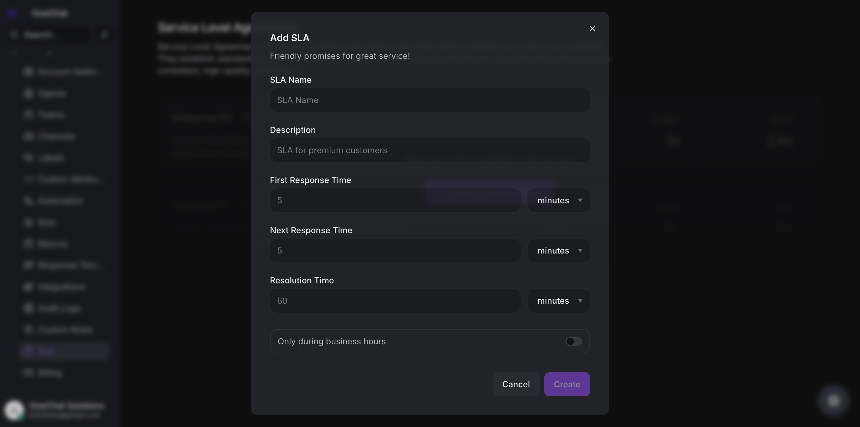Image resolution: width=860 pixels, height=427 pixels.
Task: Click the SLA Name input field
Action: pos(430,100)
